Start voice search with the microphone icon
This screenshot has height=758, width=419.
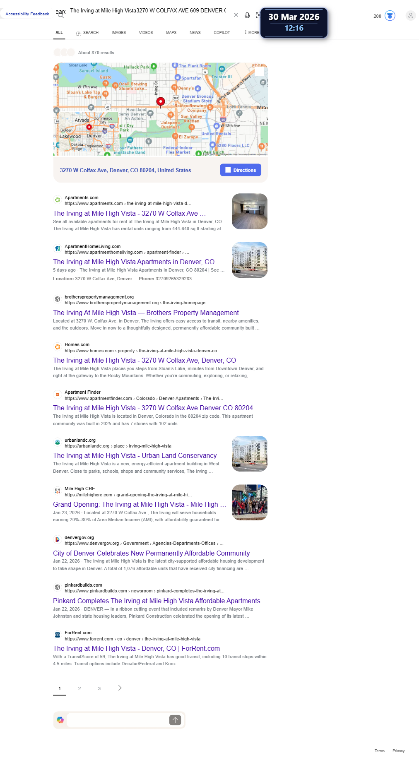[x=247, y=15]
